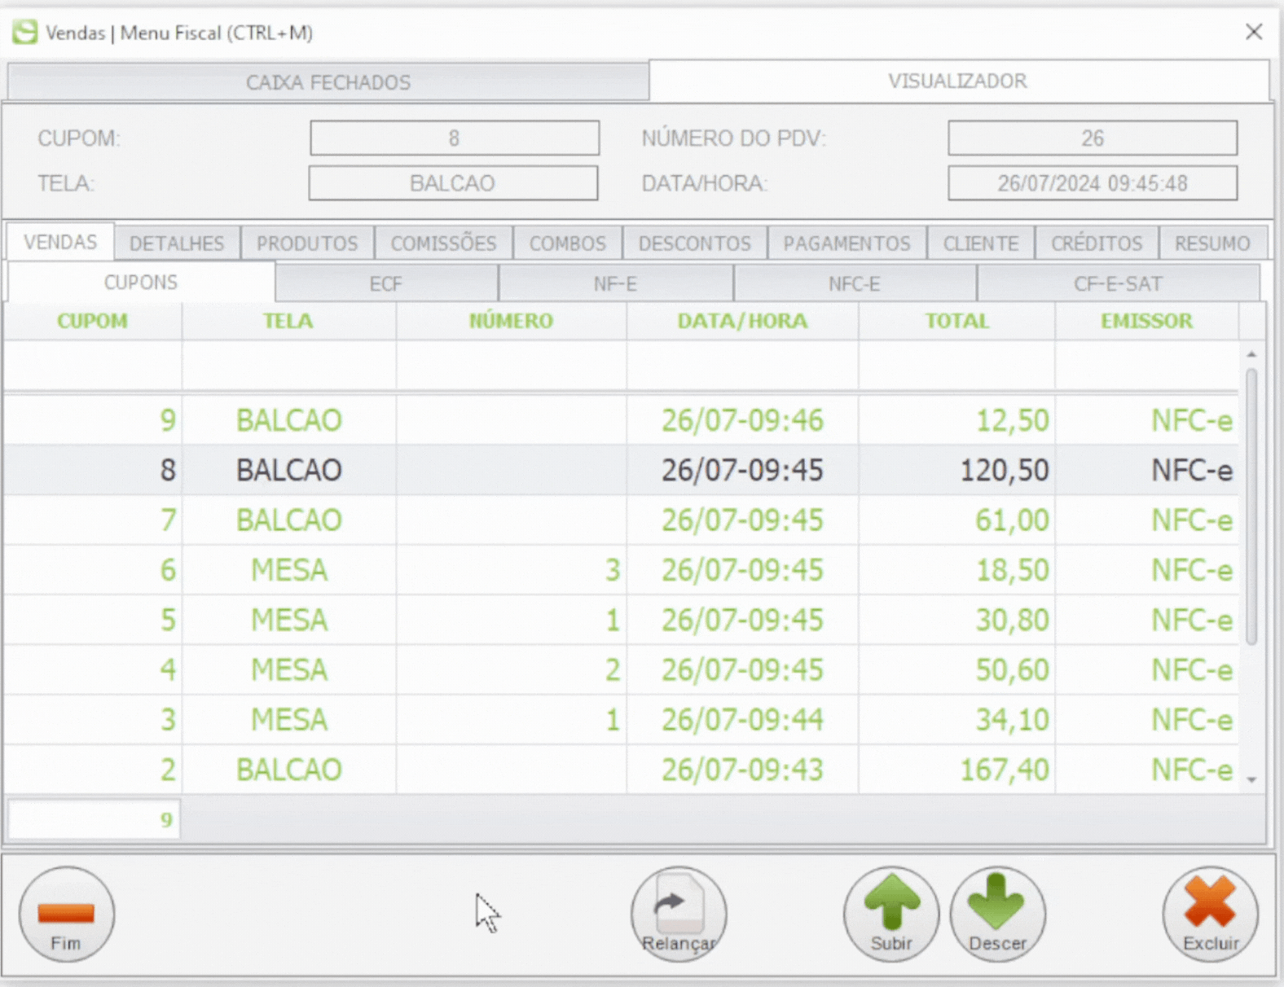Click the NÚMERO DO PDV field 26
Image resolution: width=1284 pixels, height=987 pixels.
pos(1093,138)
